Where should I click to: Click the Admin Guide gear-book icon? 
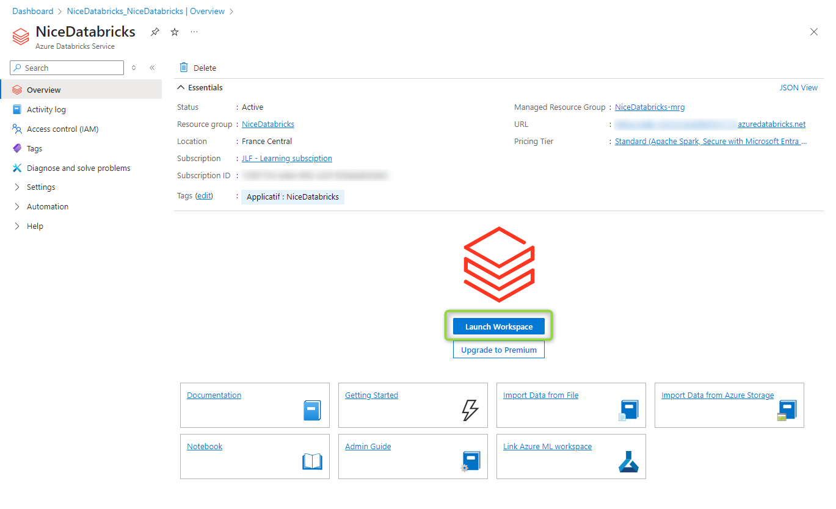pyautogui.click(x=470, y=461)
